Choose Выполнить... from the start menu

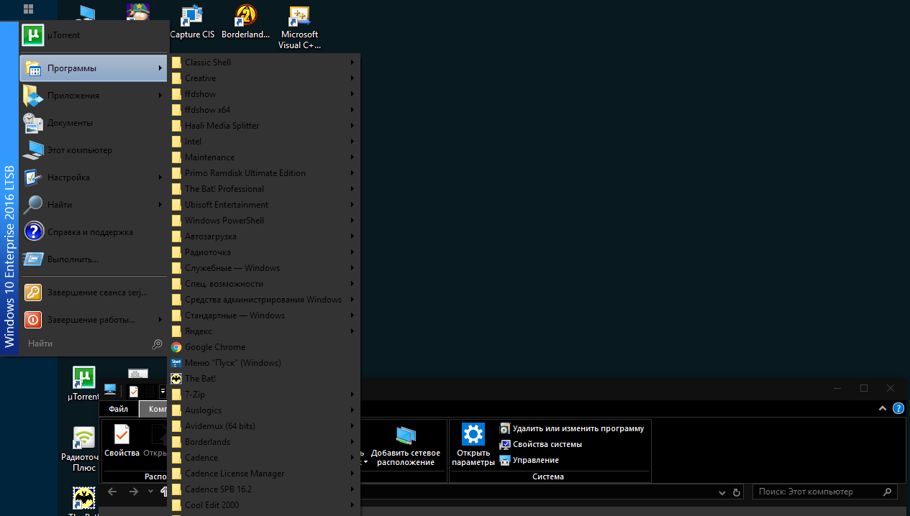[x=94, y=259]
